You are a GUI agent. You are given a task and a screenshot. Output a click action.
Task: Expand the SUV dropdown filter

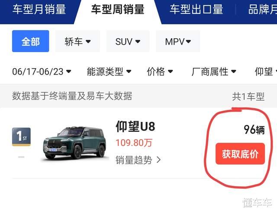[128, 41]
